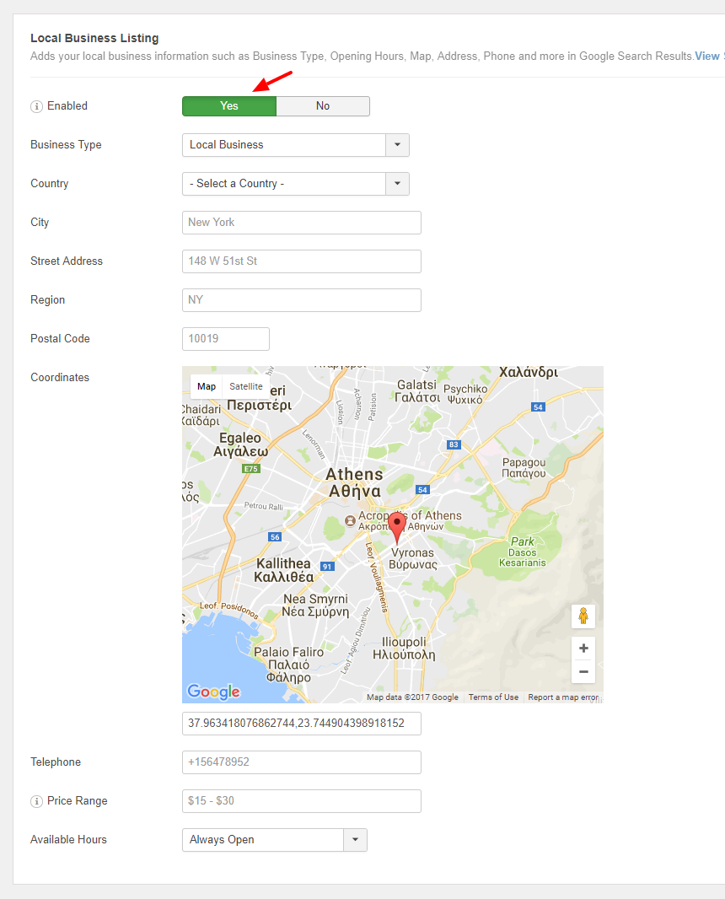Focus the Telephone input field
This screenshot has height=899, width=725.
tap(302, 762)
